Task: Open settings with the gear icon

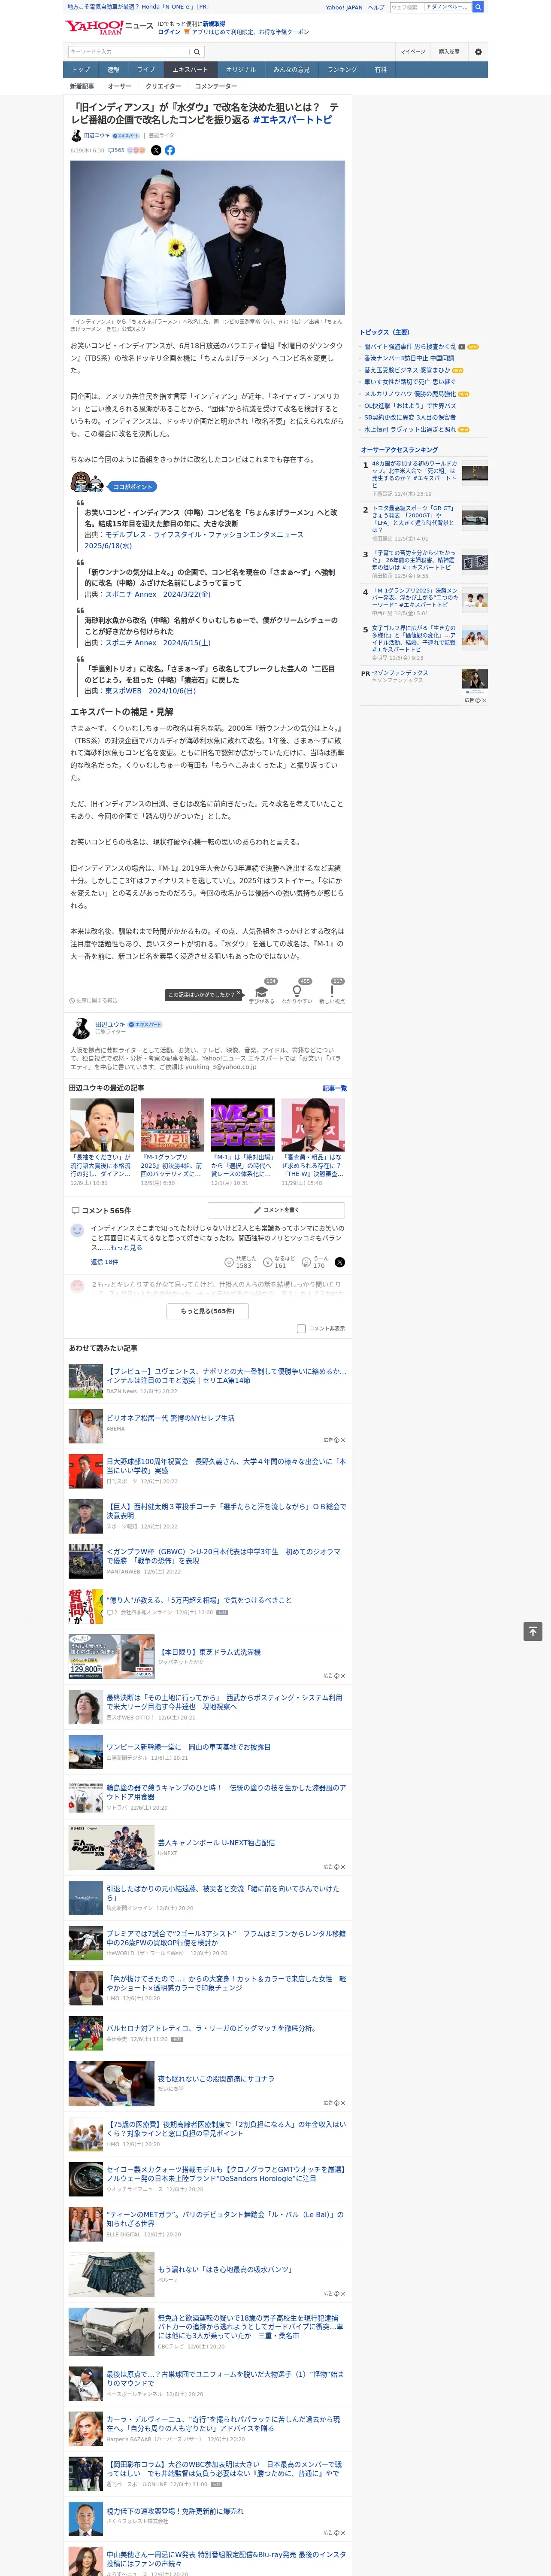Action: tap(478, 52)
